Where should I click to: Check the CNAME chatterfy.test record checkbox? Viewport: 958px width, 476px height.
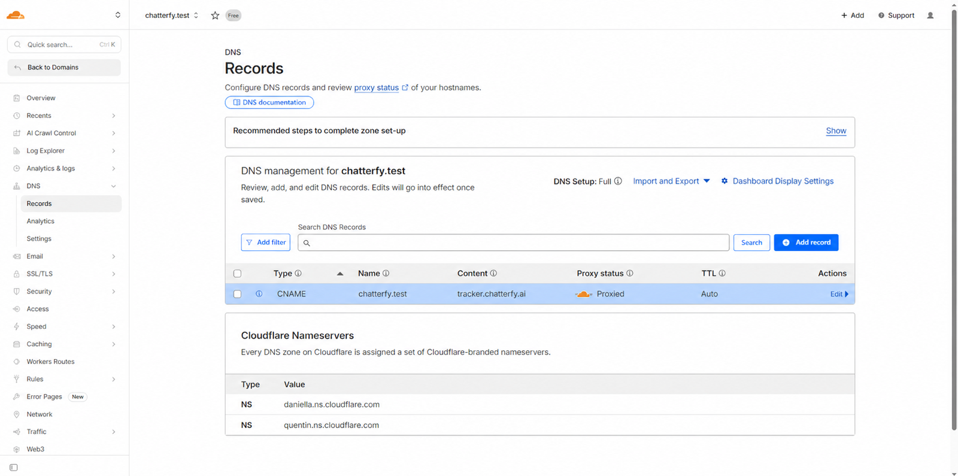(x=238, y=294)
